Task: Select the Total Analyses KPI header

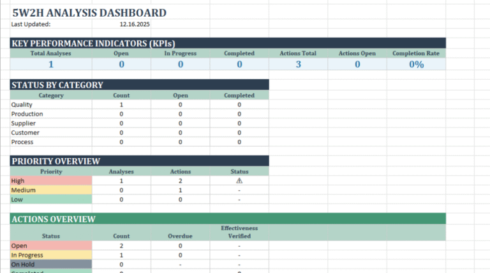Action: 51,54
